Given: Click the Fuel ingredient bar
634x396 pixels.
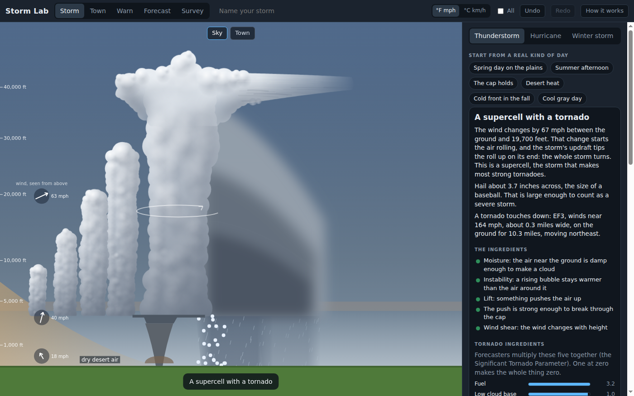Looking at the screenshot, I should coord(559,384).
